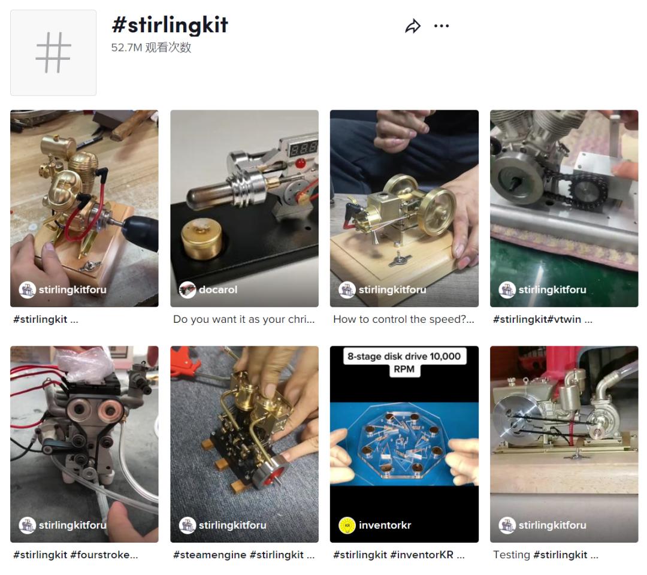Open the belt-driven pump testing video
The height and width of the screenshot is (575, 647).
point(564,444)
